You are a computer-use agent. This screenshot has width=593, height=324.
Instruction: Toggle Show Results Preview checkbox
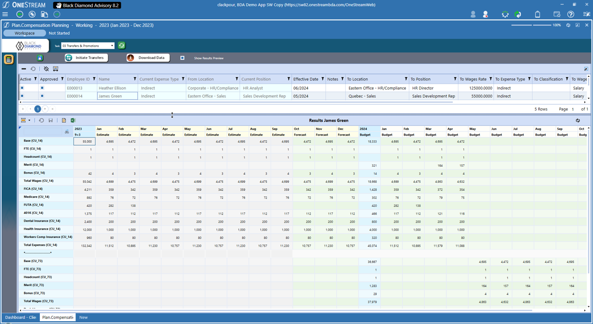(183, 58)
